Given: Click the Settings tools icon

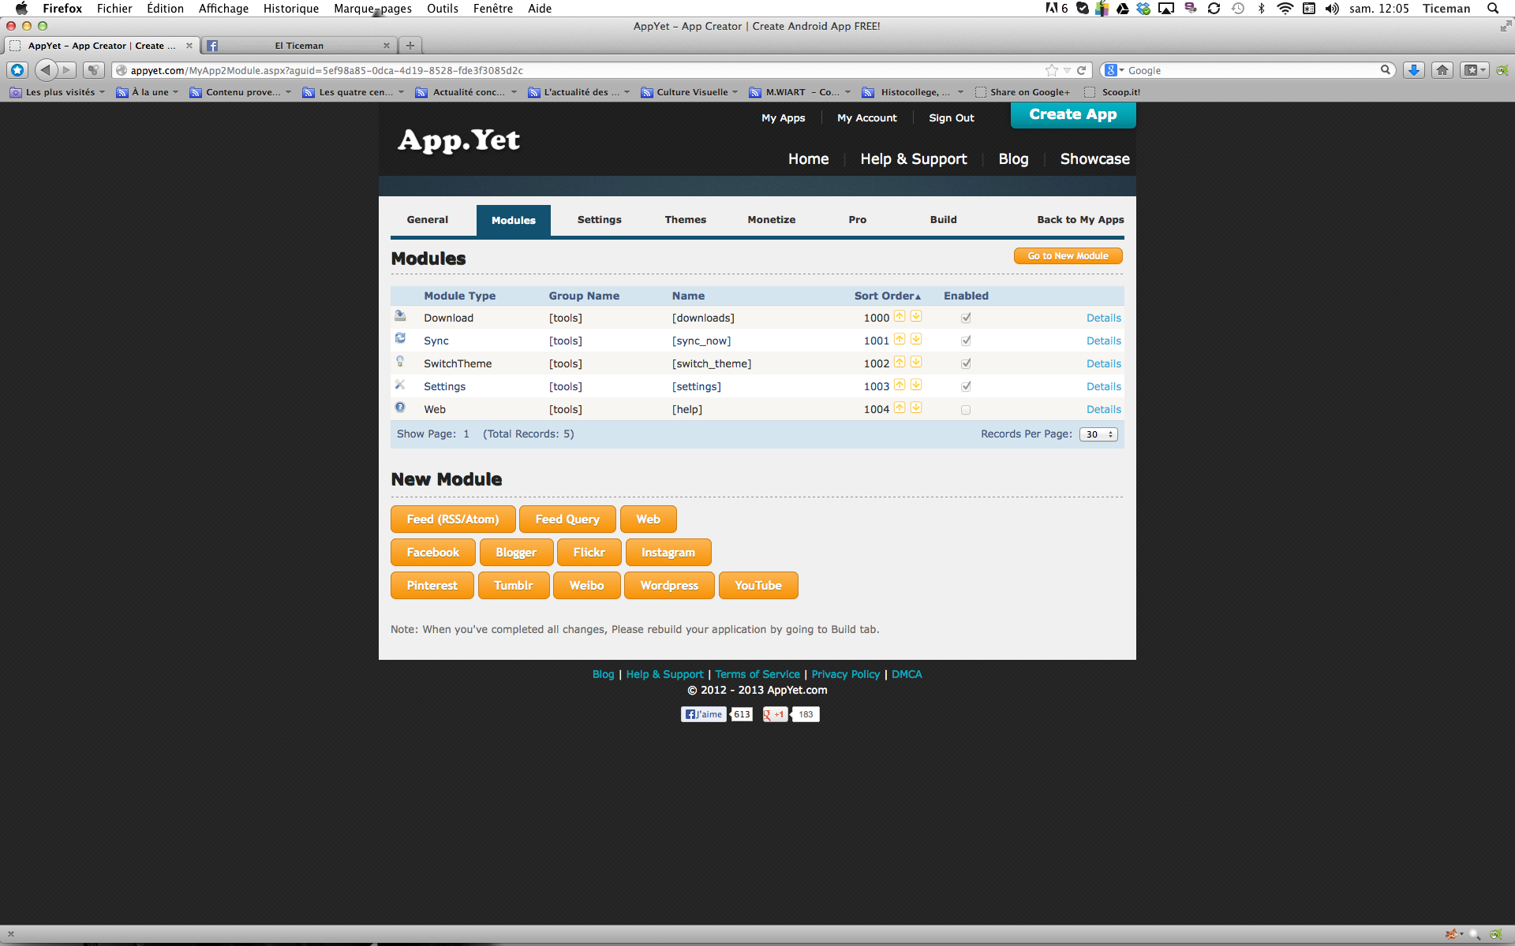Looking at the screenshot, I should 400,385.
